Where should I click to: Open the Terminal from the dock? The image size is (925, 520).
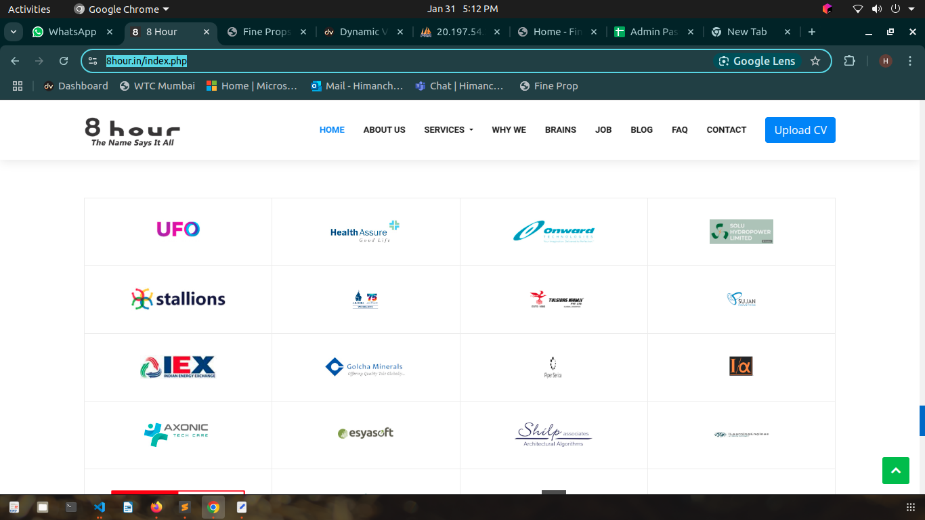71,506
